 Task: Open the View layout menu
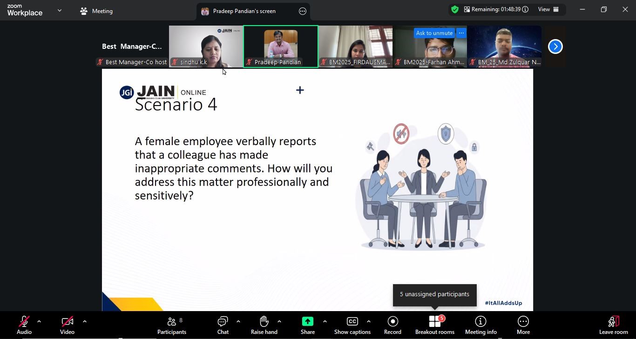(548, 9)
